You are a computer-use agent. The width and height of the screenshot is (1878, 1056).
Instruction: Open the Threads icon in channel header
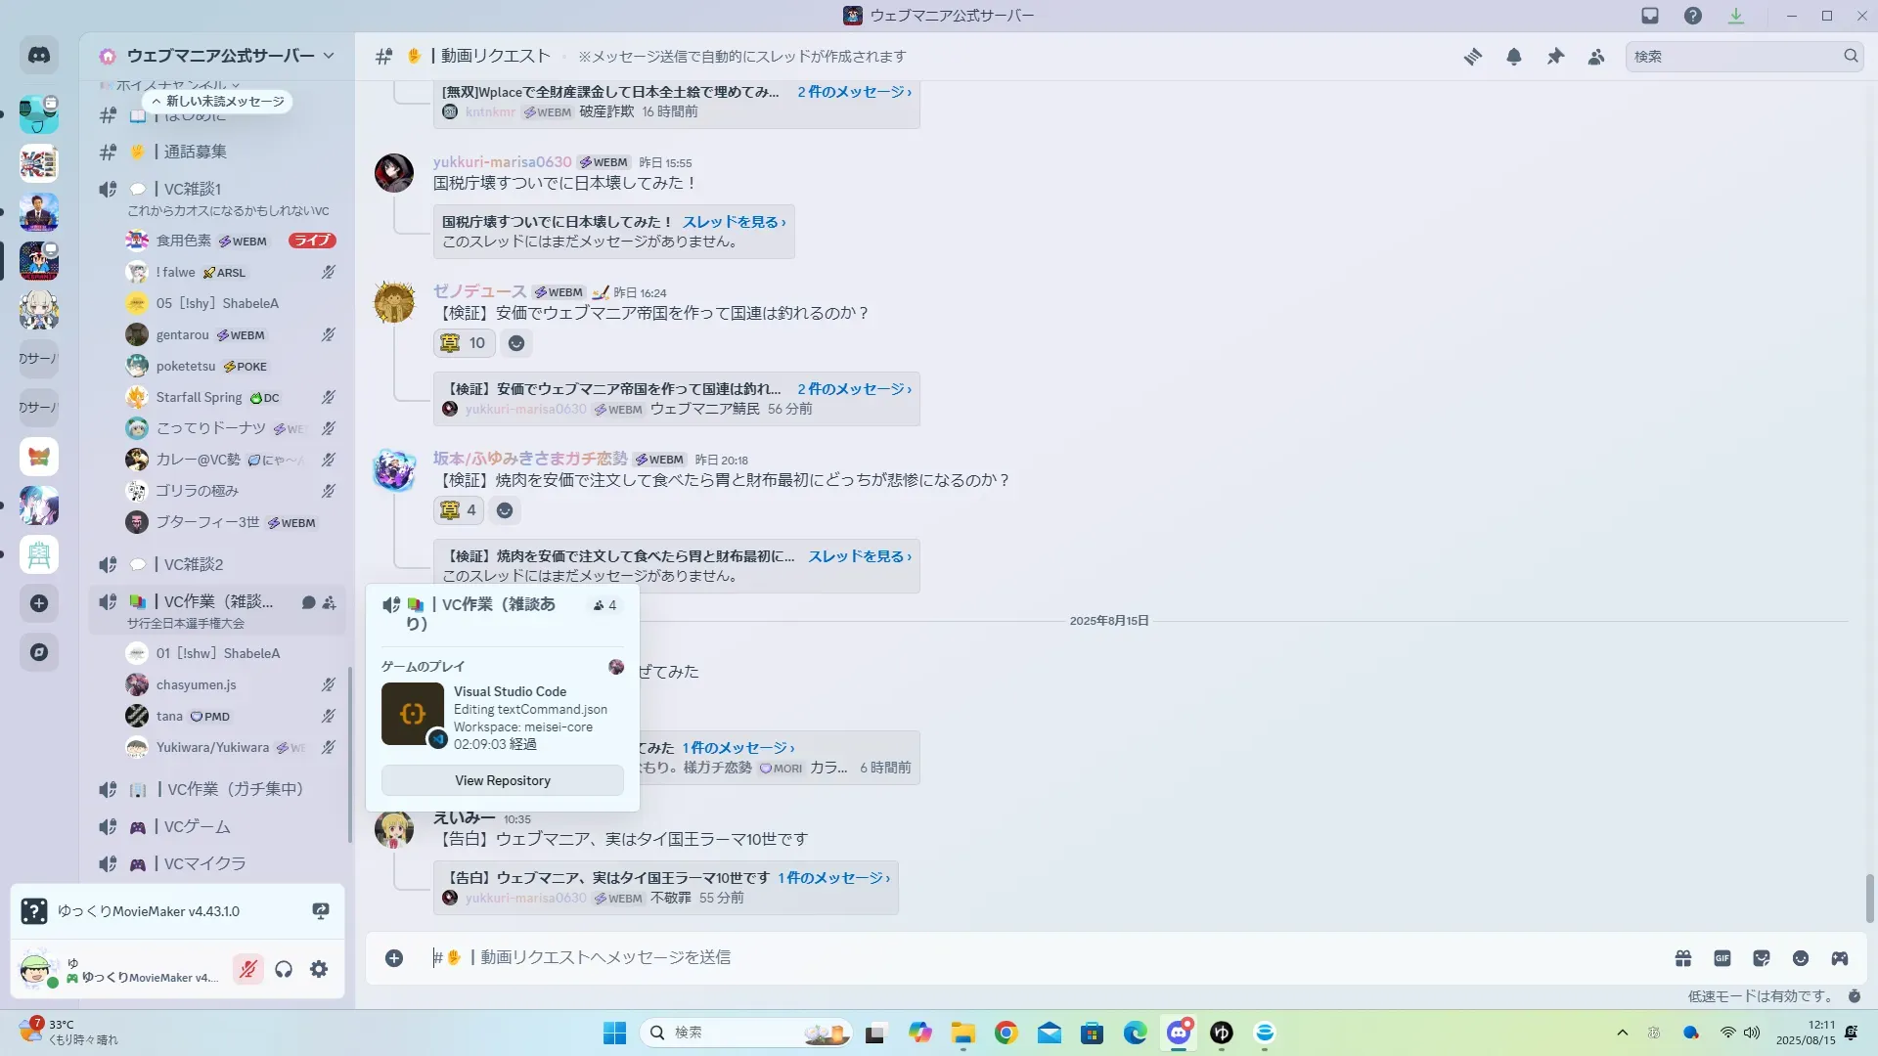1472,57
